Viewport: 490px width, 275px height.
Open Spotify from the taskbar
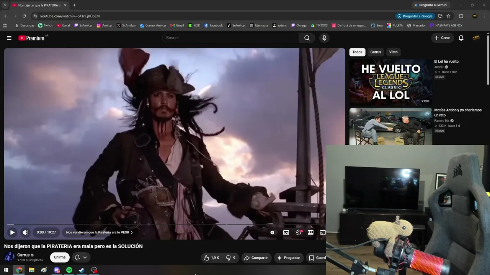tap(69, 270)
